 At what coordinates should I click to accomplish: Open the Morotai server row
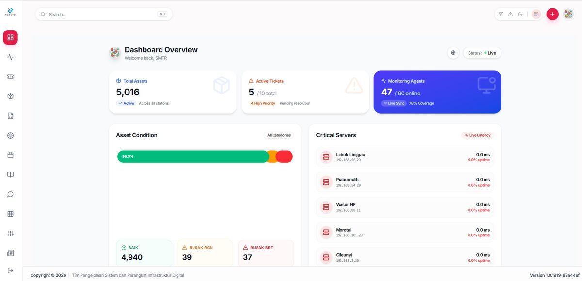pyautogui.click(x=405, y=233)
